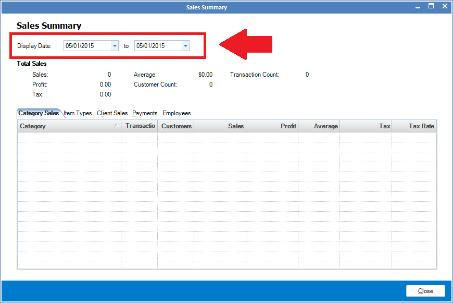Switch to the Category Sales tab

click(39, 113)
